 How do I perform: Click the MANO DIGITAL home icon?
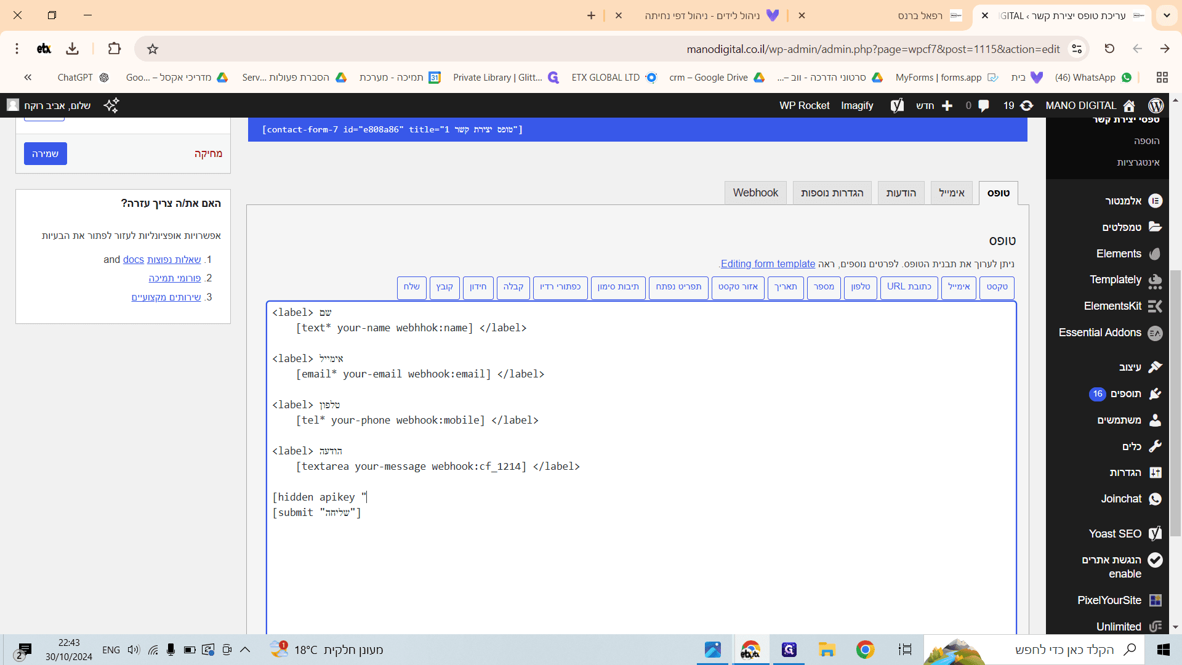pyautogui.click(x=1129, y=105)
